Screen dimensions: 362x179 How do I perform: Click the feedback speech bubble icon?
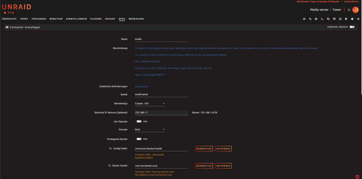334,19
